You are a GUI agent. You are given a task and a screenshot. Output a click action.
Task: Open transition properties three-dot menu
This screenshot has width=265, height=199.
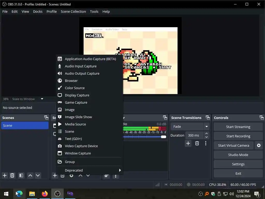coord(206,143)
